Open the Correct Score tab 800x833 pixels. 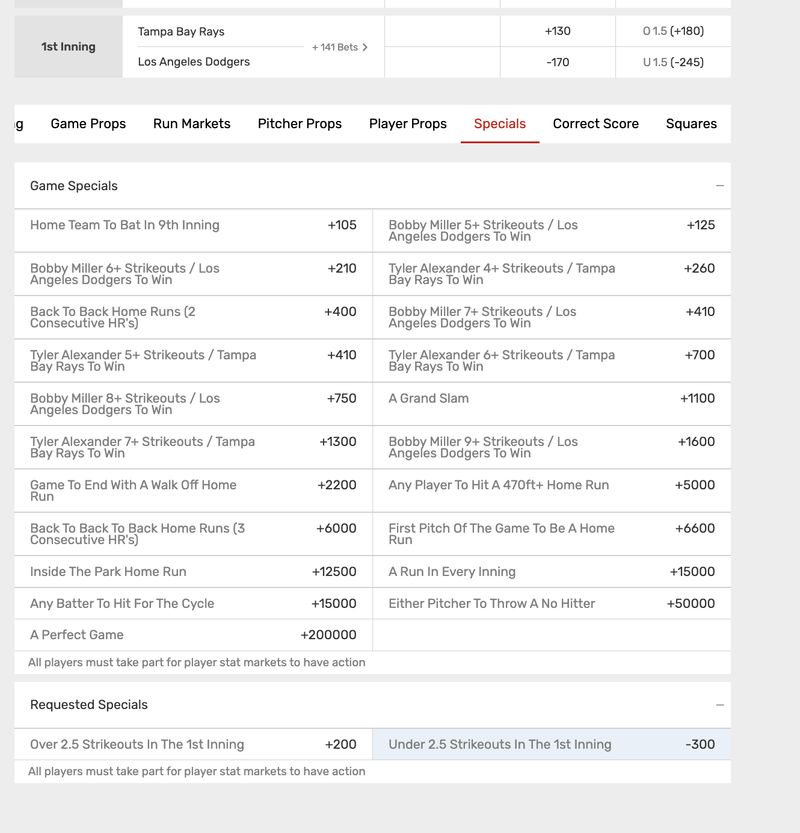tap(595, 124)
